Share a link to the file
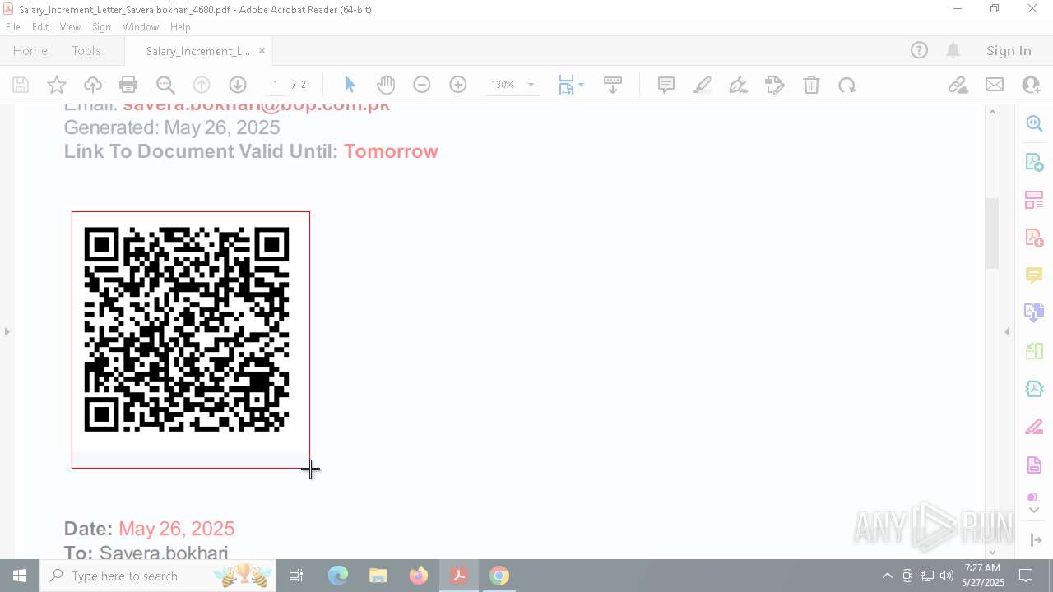 click(x=958, y=85)
